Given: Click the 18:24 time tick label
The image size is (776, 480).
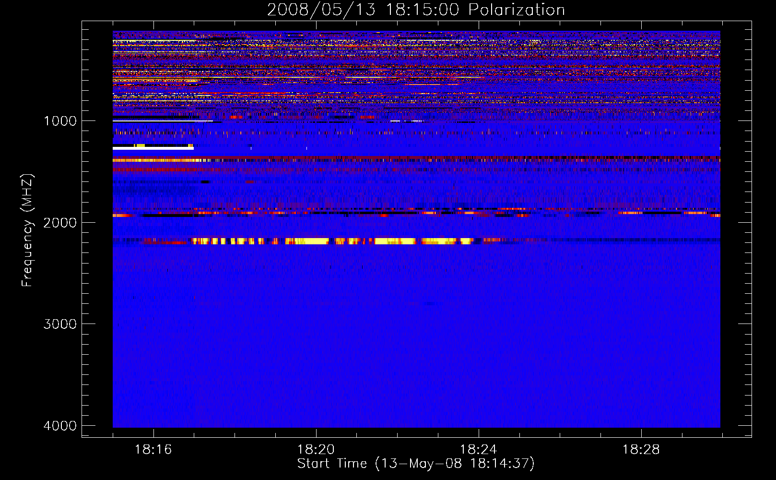Looking at the screenshot, I should (478, 450).
